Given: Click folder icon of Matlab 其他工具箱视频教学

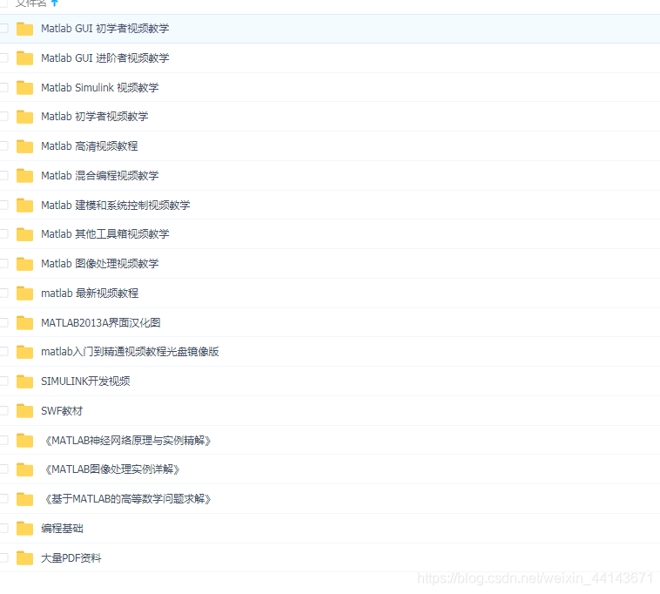Looking at the screenshot, I should (25, 234).
